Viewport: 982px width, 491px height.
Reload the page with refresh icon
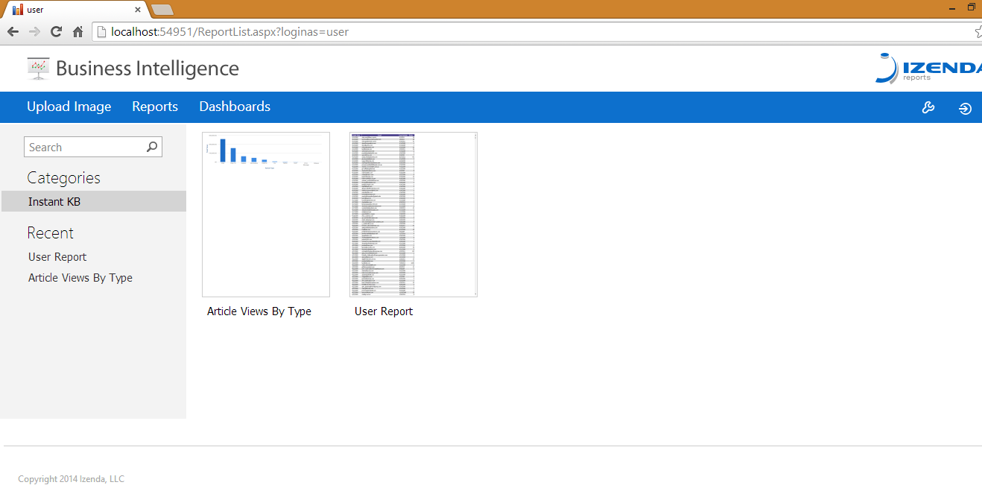[56, 31]
